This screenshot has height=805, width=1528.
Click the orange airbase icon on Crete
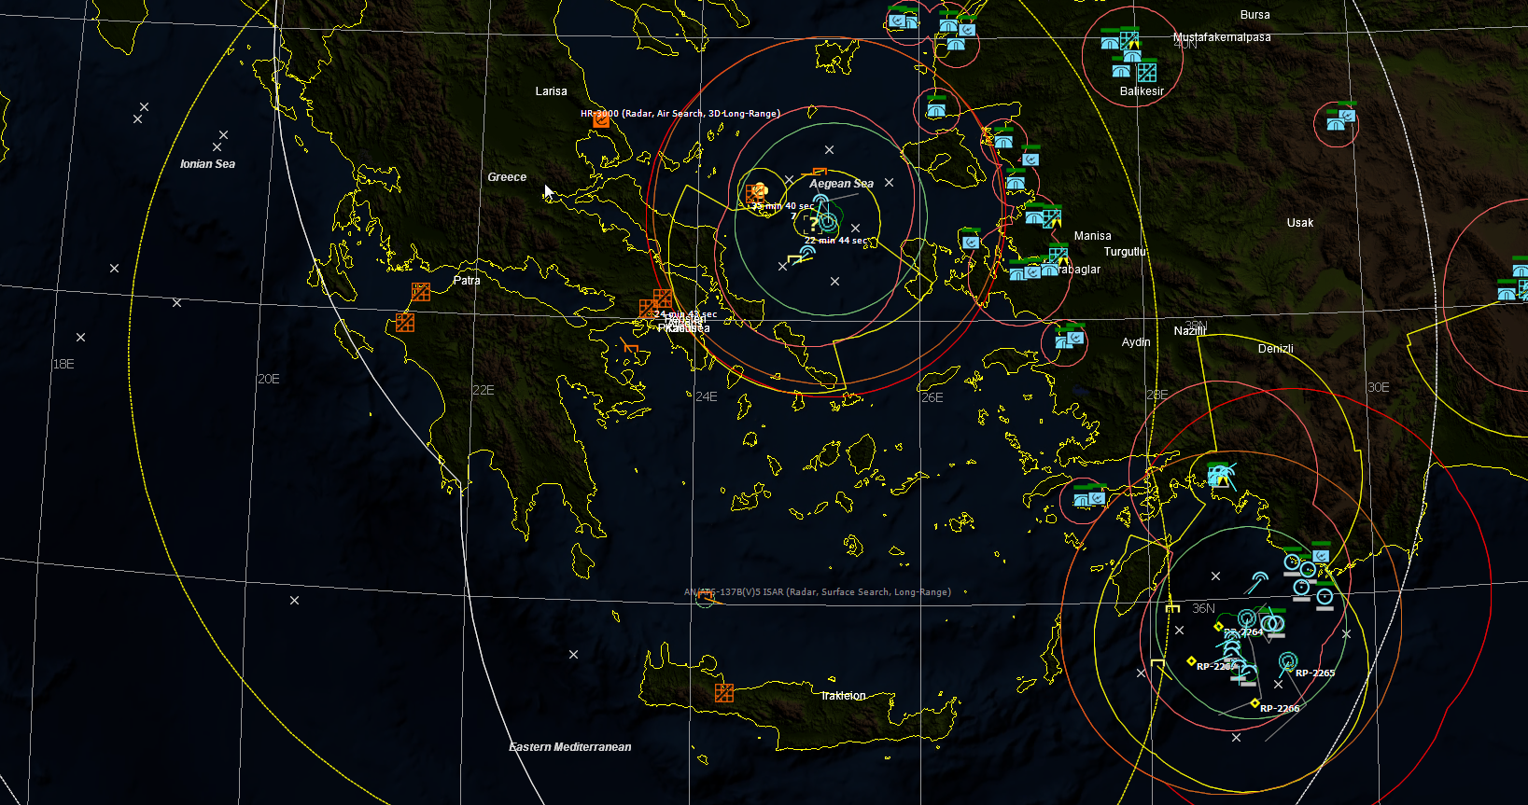point(723,693)
